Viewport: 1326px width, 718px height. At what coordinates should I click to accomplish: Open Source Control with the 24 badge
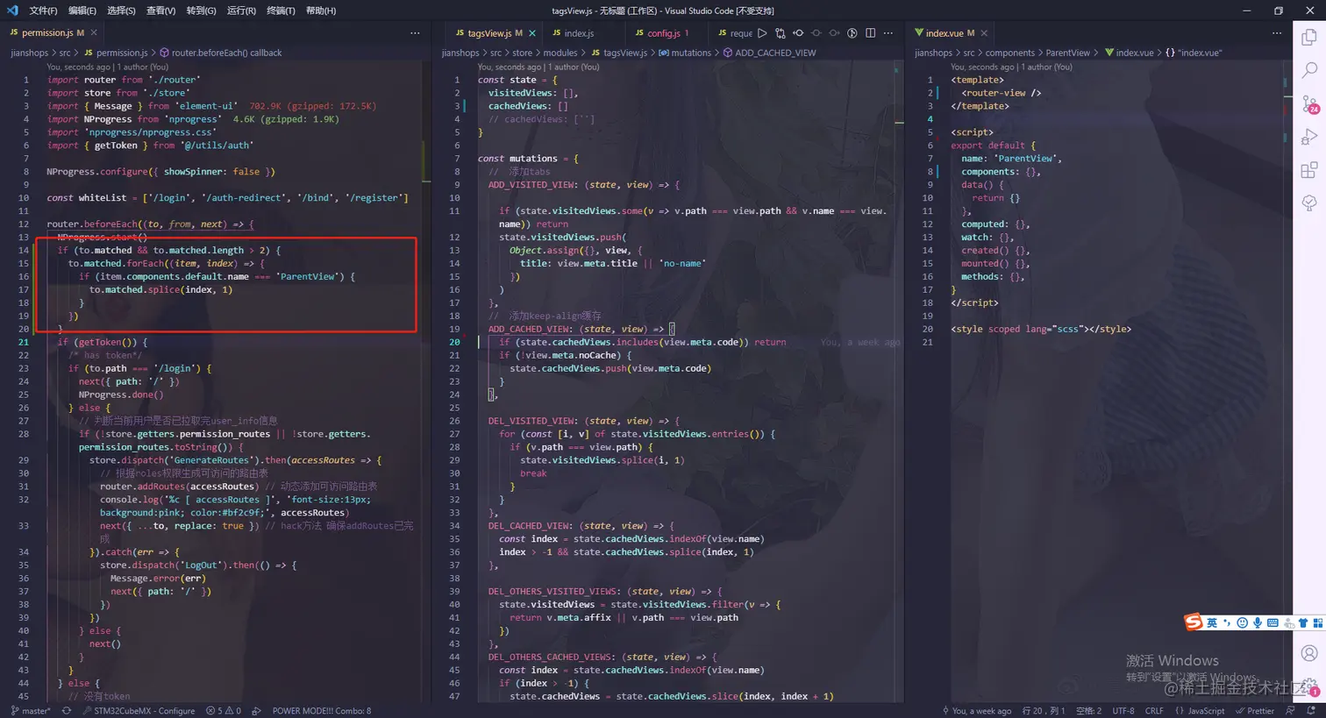pyautogui.click(x=1309, y=104)
